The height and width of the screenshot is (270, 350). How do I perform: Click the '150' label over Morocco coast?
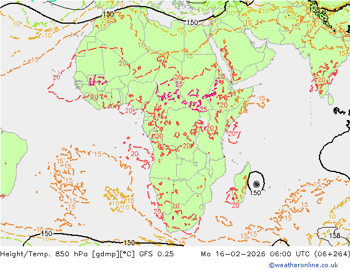pyautogui.click(x=108, y=14)
